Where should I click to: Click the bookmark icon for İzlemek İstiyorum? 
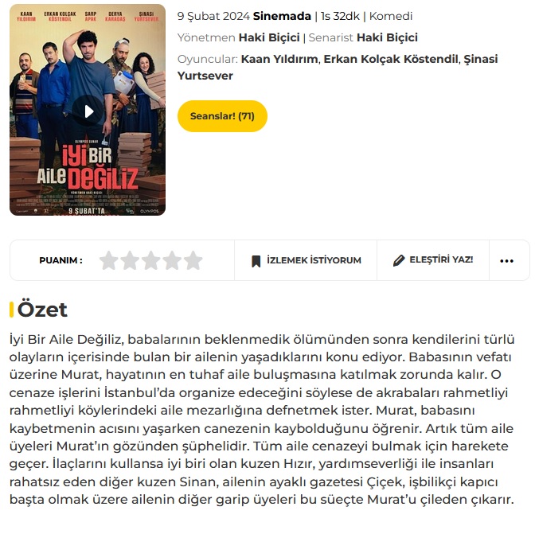[x=256, y=261]
